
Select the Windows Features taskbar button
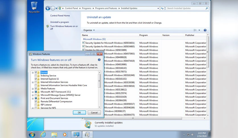point(87,135)
